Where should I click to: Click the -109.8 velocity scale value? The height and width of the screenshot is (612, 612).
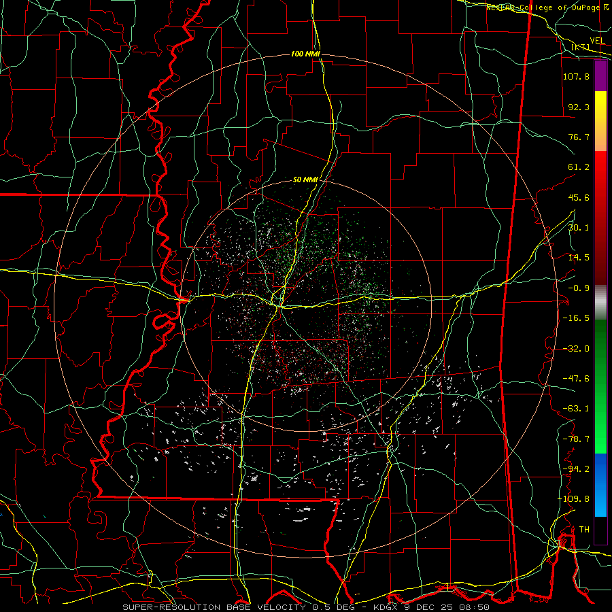pos(573,499)
